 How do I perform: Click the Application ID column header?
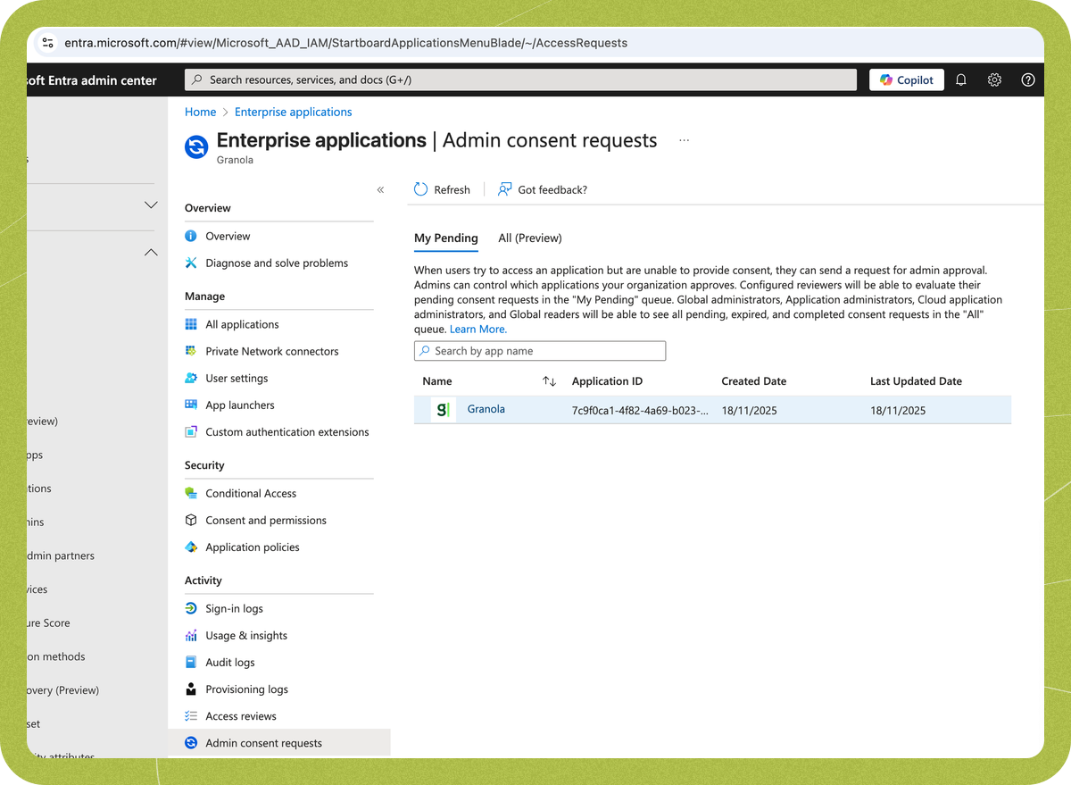pos(607,381)
